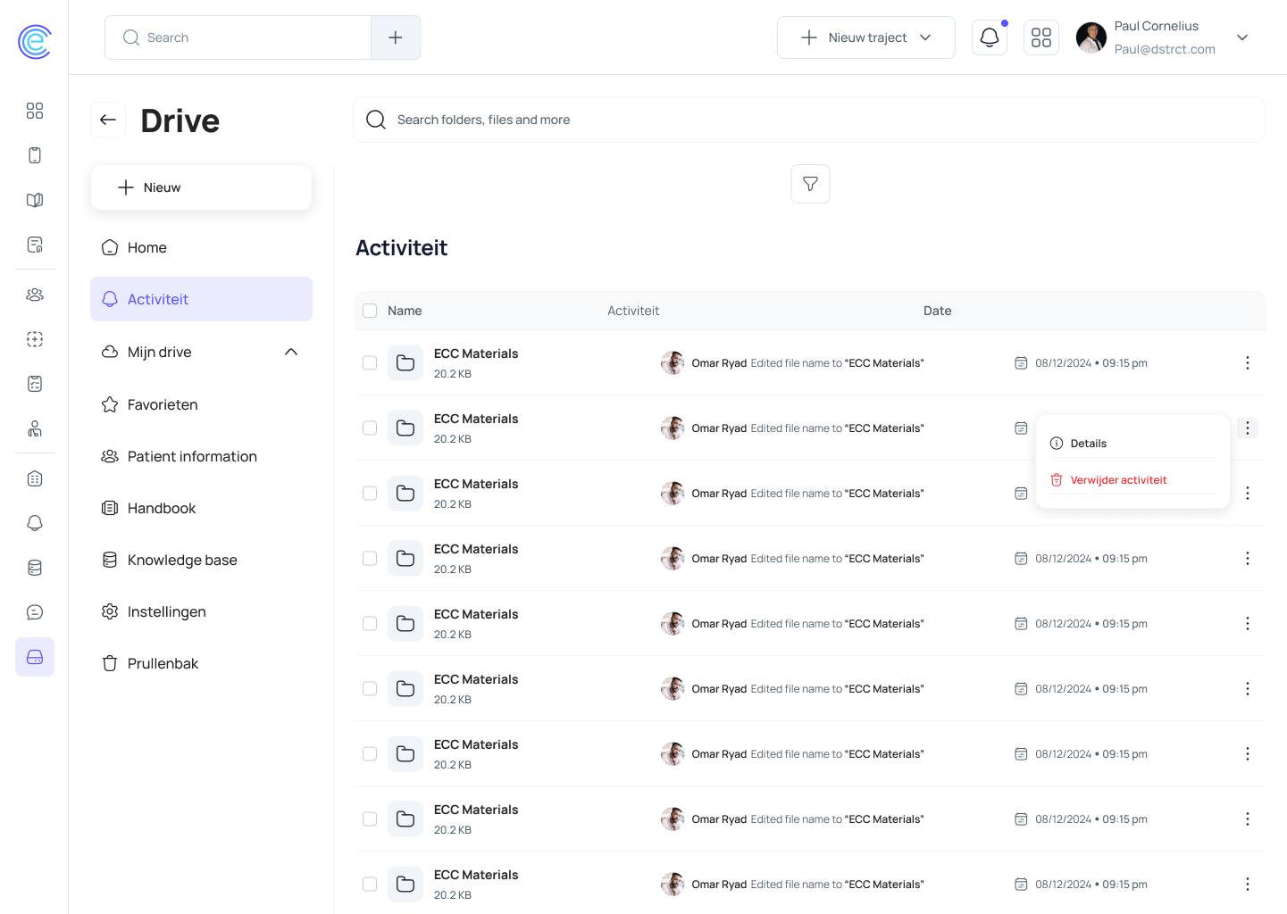1287x914 pixels.
Task: Click the filter funnel icon
Action: (x=810, y=184)
